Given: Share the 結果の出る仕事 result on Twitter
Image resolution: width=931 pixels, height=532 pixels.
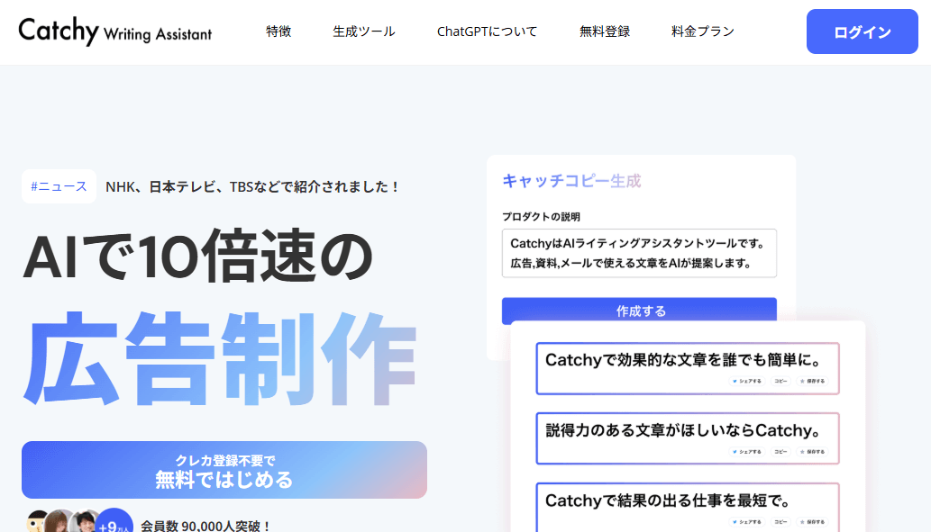Looking at the screenshot, I should point(747,522).
